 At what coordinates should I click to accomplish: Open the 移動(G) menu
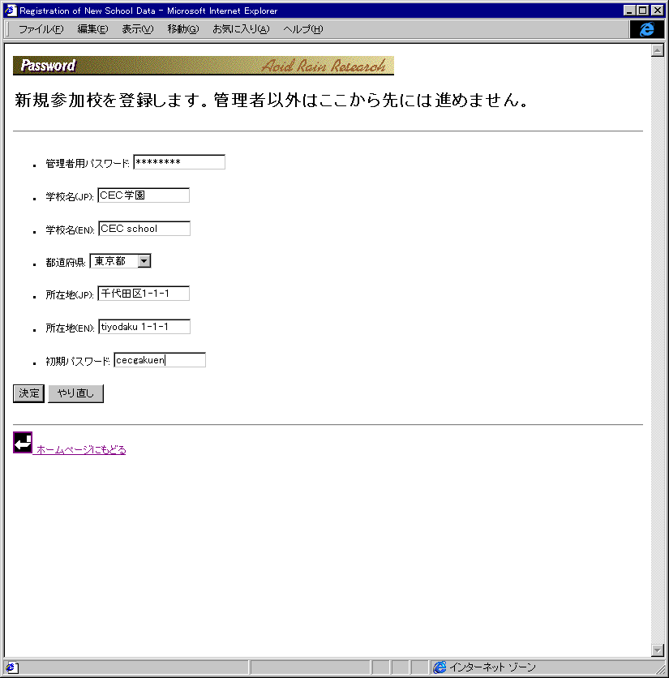coord(183,29)
